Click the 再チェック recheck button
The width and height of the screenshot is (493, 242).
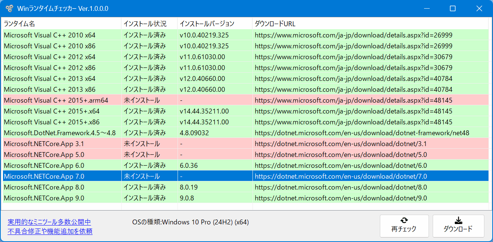[x=404, y=226]
